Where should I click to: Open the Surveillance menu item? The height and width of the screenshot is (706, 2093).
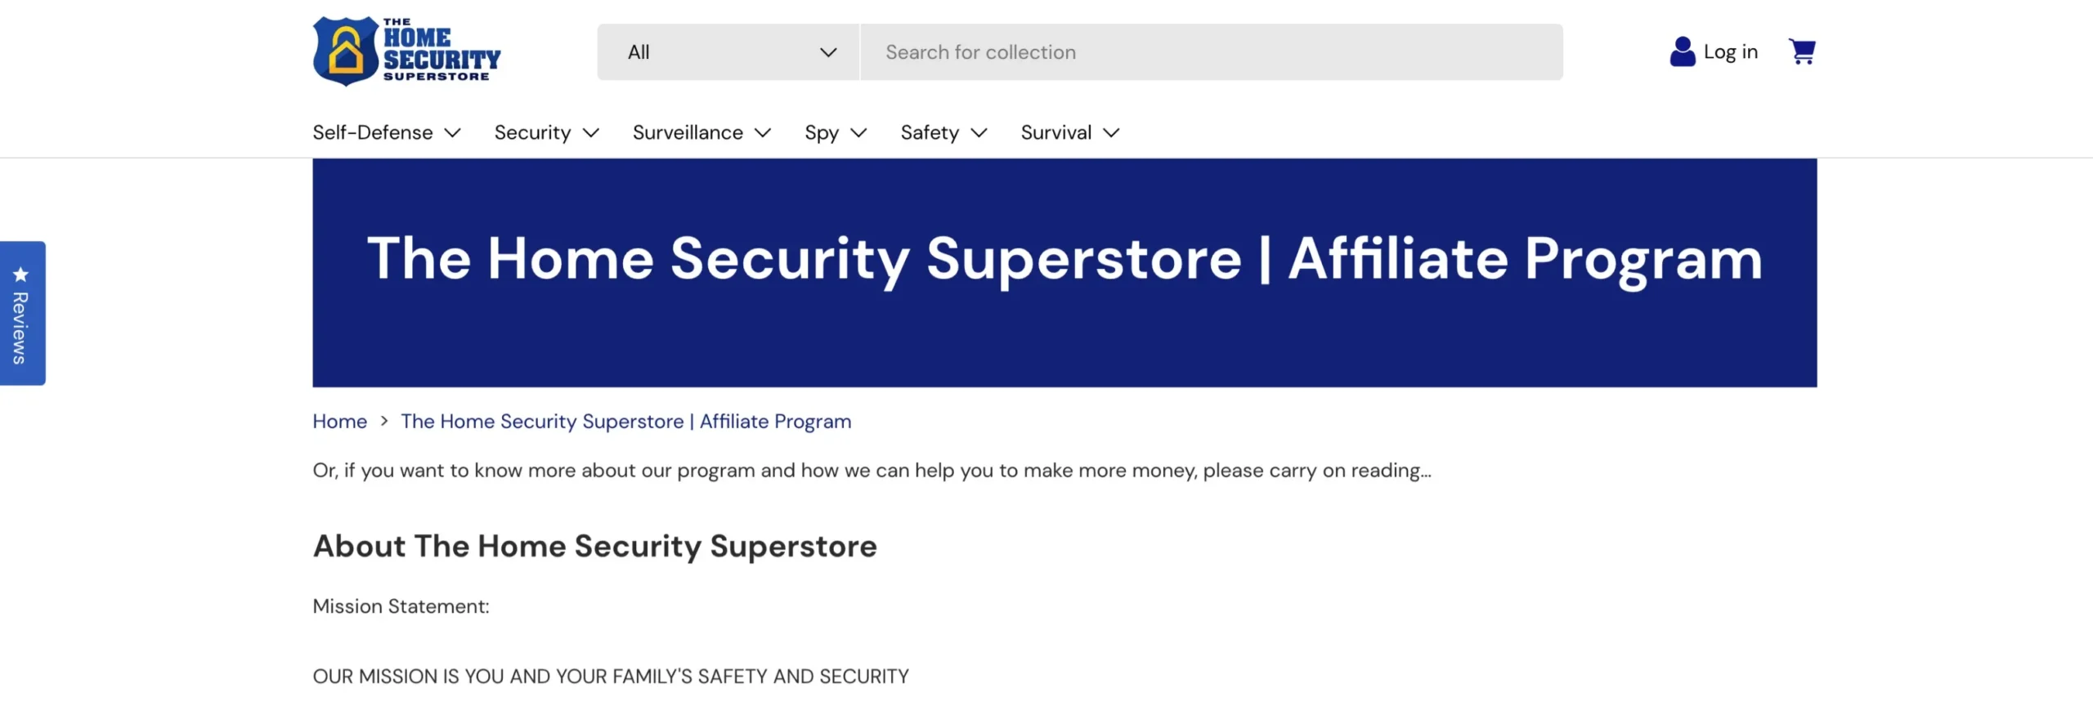(688, 132)
